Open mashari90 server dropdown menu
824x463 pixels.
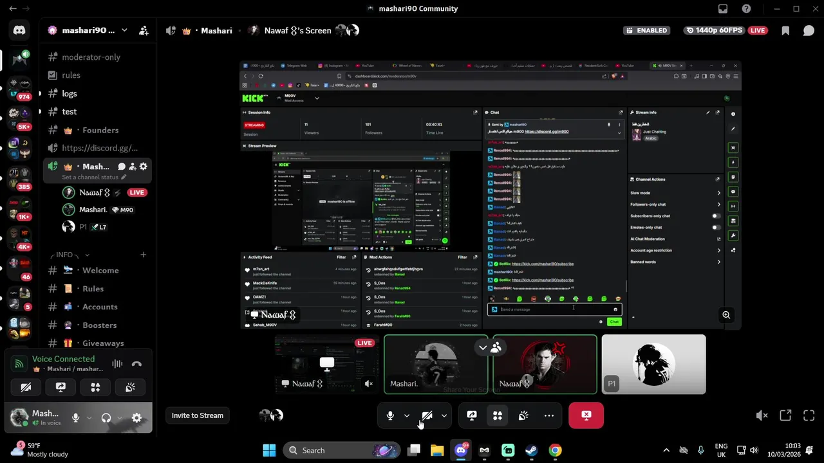(x=124, y=30)
